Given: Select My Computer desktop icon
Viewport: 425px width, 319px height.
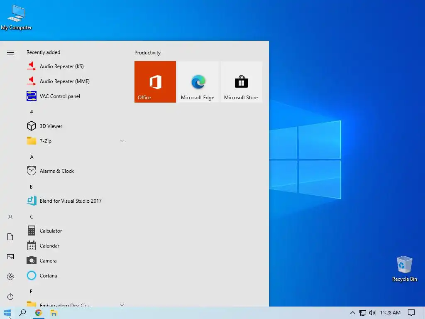Looking at the screenshot, I should click(x=16, y=17).
